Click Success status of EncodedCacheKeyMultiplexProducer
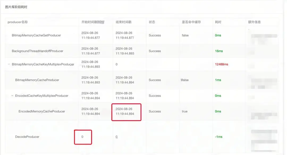Screen dimensions: 287x155 coord(155,96)
